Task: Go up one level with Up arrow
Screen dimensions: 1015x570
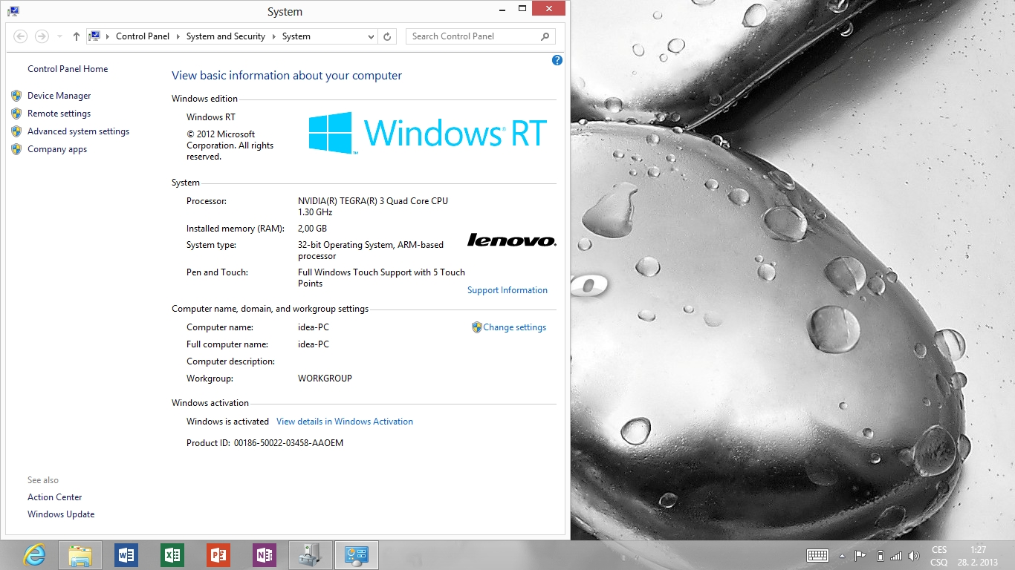Action: coord(77,36)
